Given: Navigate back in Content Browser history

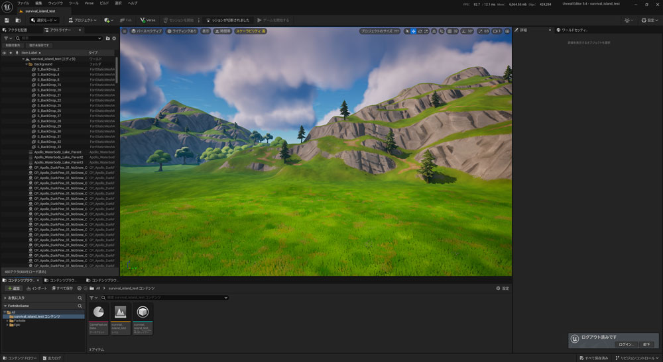Looking at the screenshot, I should click(x=79, y=289).
